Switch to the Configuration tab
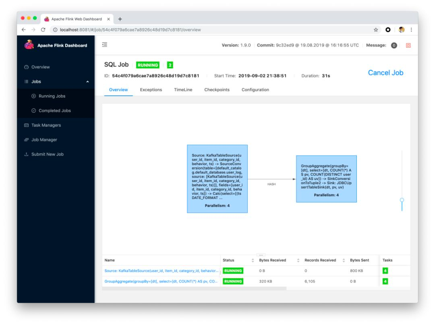This screenshot has width=435, height=325. pos(255,89)
